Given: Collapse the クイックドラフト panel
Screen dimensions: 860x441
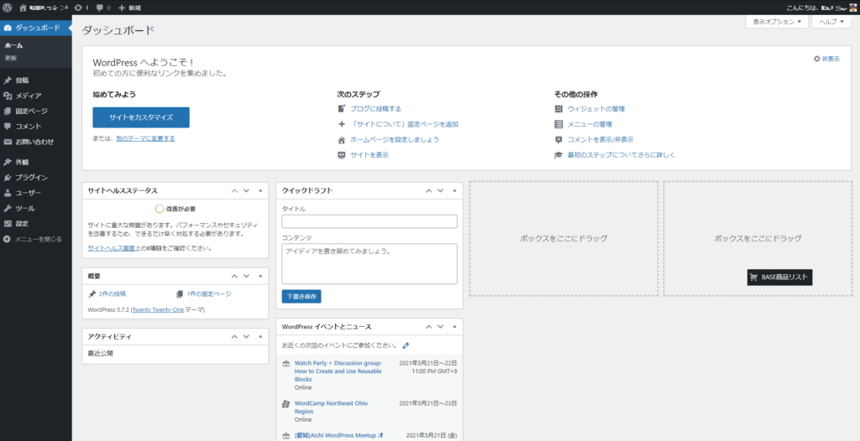Looking at the screenshot, I should coord(454,190).
